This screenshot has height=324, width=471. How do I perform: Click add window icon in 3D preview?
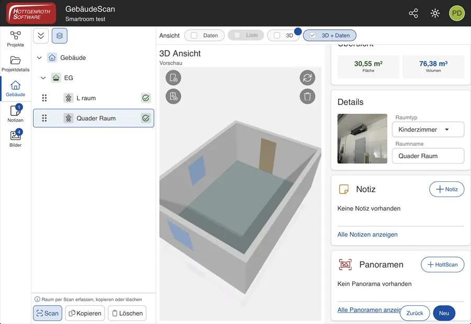click(x=173, y=96)
